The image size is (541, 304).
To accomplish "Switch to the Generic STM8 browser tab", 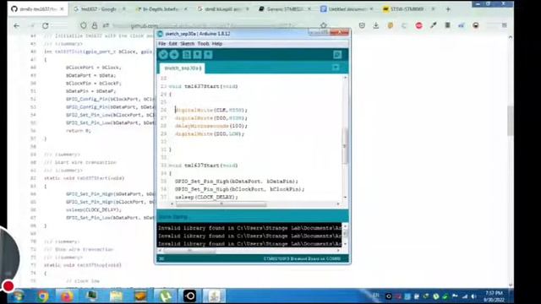I will tap(285, 9).
